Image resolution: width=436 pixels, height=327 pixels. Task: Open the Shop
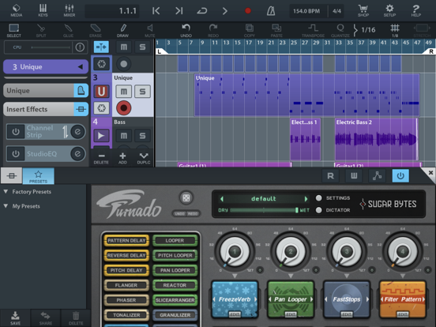pyautogui.click(x=363, y=10)
